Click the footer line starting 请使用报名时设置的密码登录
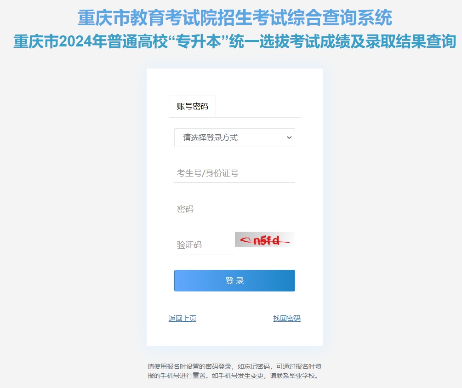This screenshot has height=388, width=462. (234, 366)
